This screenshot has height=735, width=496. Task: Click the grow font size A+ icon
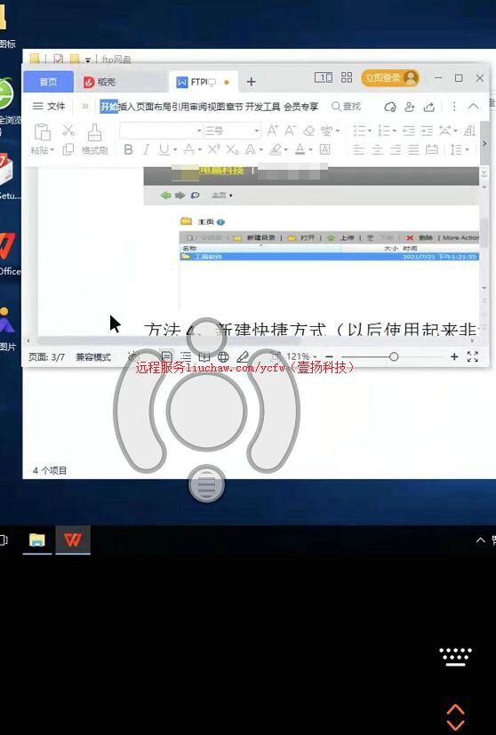point(272,131)
